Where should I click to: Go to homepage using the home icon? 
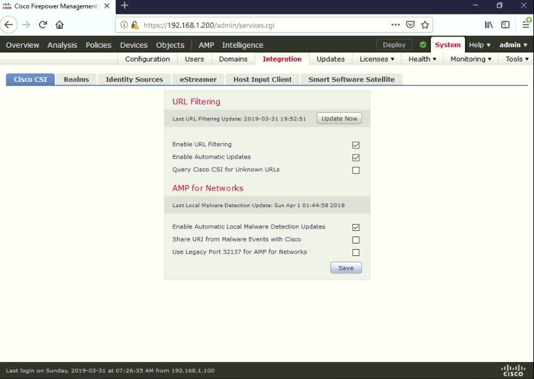(59, 24)
